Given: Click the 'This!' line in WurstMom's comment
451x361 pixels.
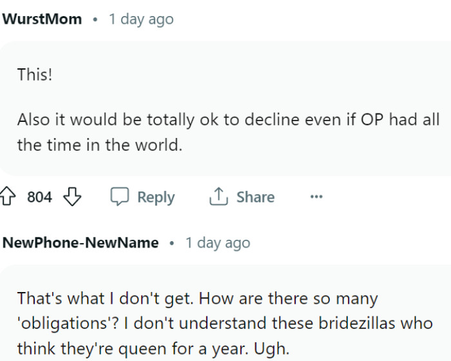Looking at the screenshot, I should coord(35,74).
